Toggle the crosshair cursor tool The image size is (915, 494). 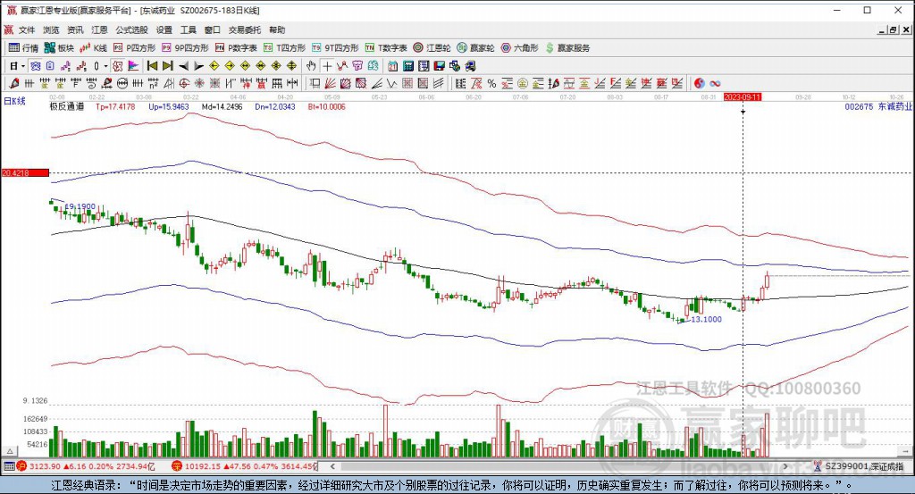click(327, 66)
